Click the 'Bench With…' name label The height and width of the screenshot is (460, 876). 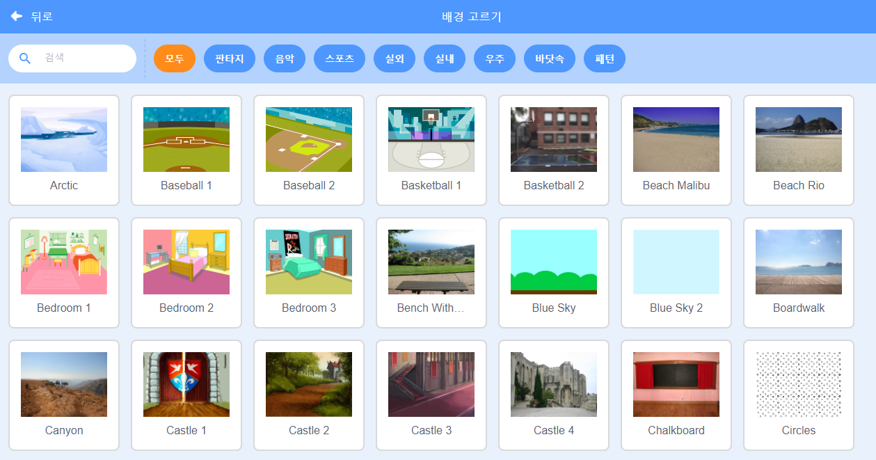point(431,308)
